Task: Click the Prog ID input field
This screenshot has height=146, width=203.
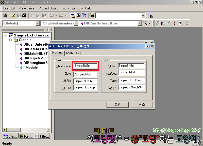Action: 131,88
